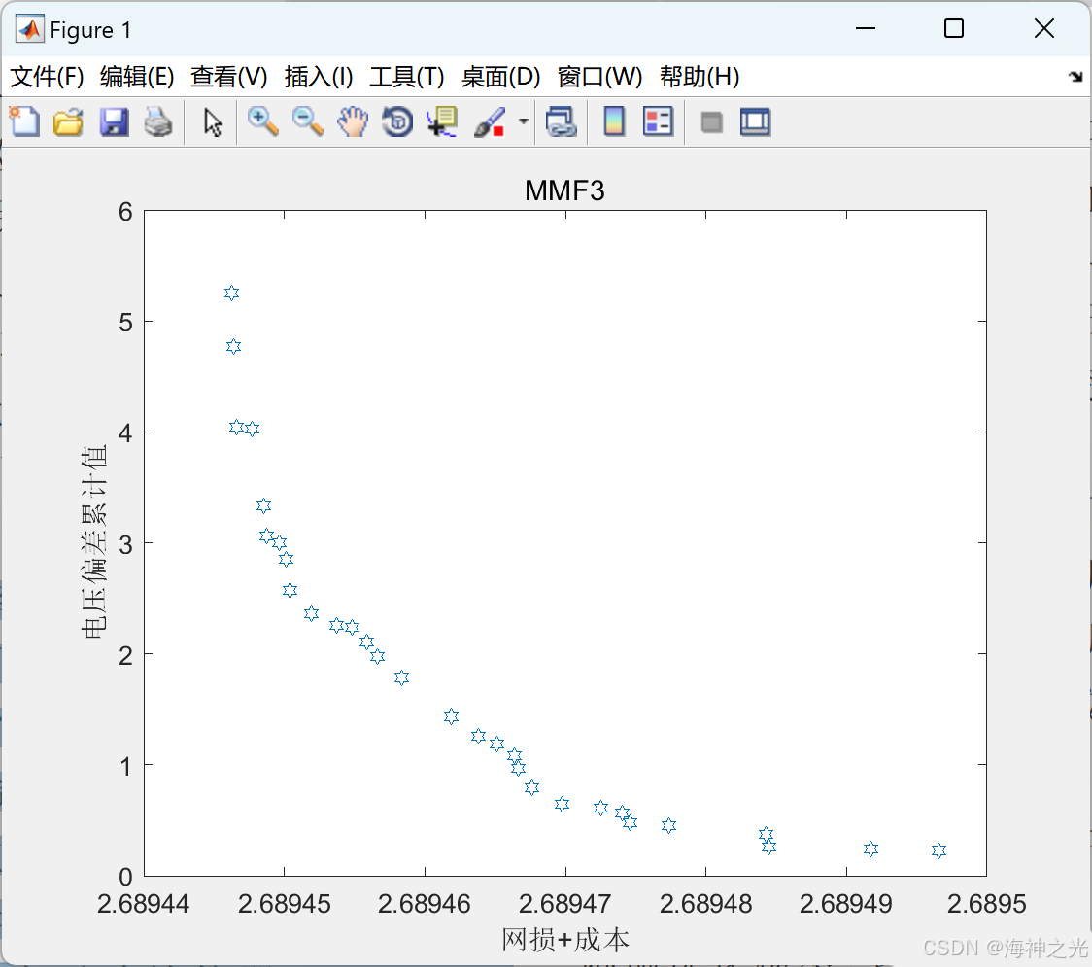Viewport: 1092px width, 967px height.
Task: Click the y-axis label 电压偏差累计值
Action: [94, 542]
